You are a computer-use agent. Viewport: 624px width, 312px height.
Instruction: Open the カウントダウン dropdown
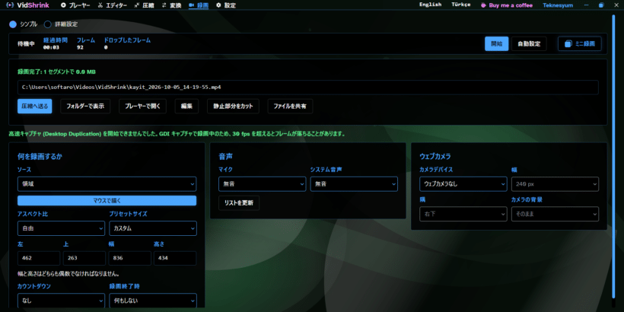coord(62,301)
